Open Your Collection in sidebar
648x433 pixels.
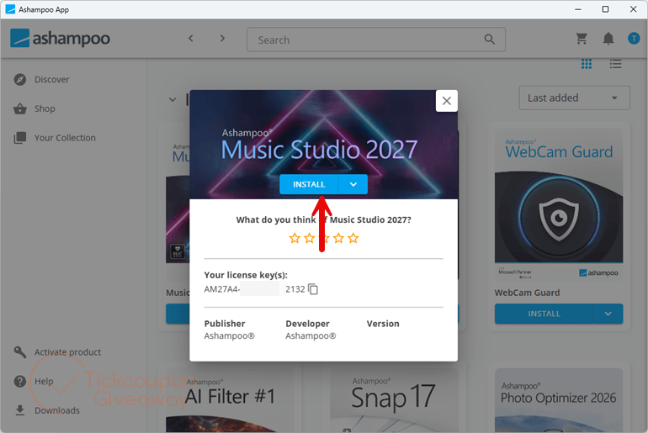click(65, 138)
